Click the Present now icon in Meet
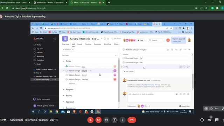The image size is (224, 126). (x=114, y=120)
